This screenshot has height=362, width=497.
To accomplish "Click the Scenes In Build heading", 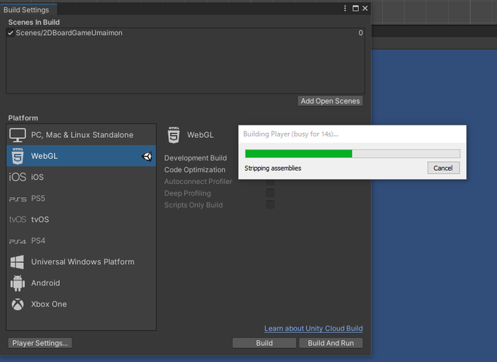I will coord(34,22).
